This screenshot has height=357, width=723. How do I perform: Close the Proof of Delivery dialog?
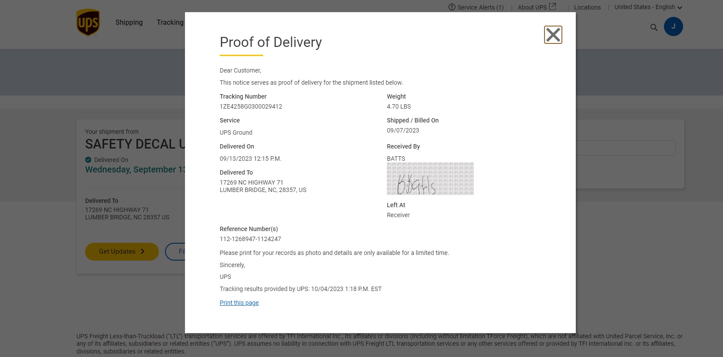553,35
